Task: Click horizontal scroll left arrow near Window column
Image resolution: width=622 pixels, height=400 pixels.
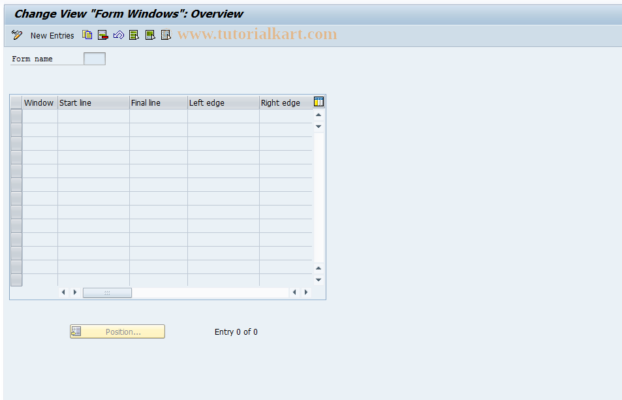Action: tap(63, 292)
